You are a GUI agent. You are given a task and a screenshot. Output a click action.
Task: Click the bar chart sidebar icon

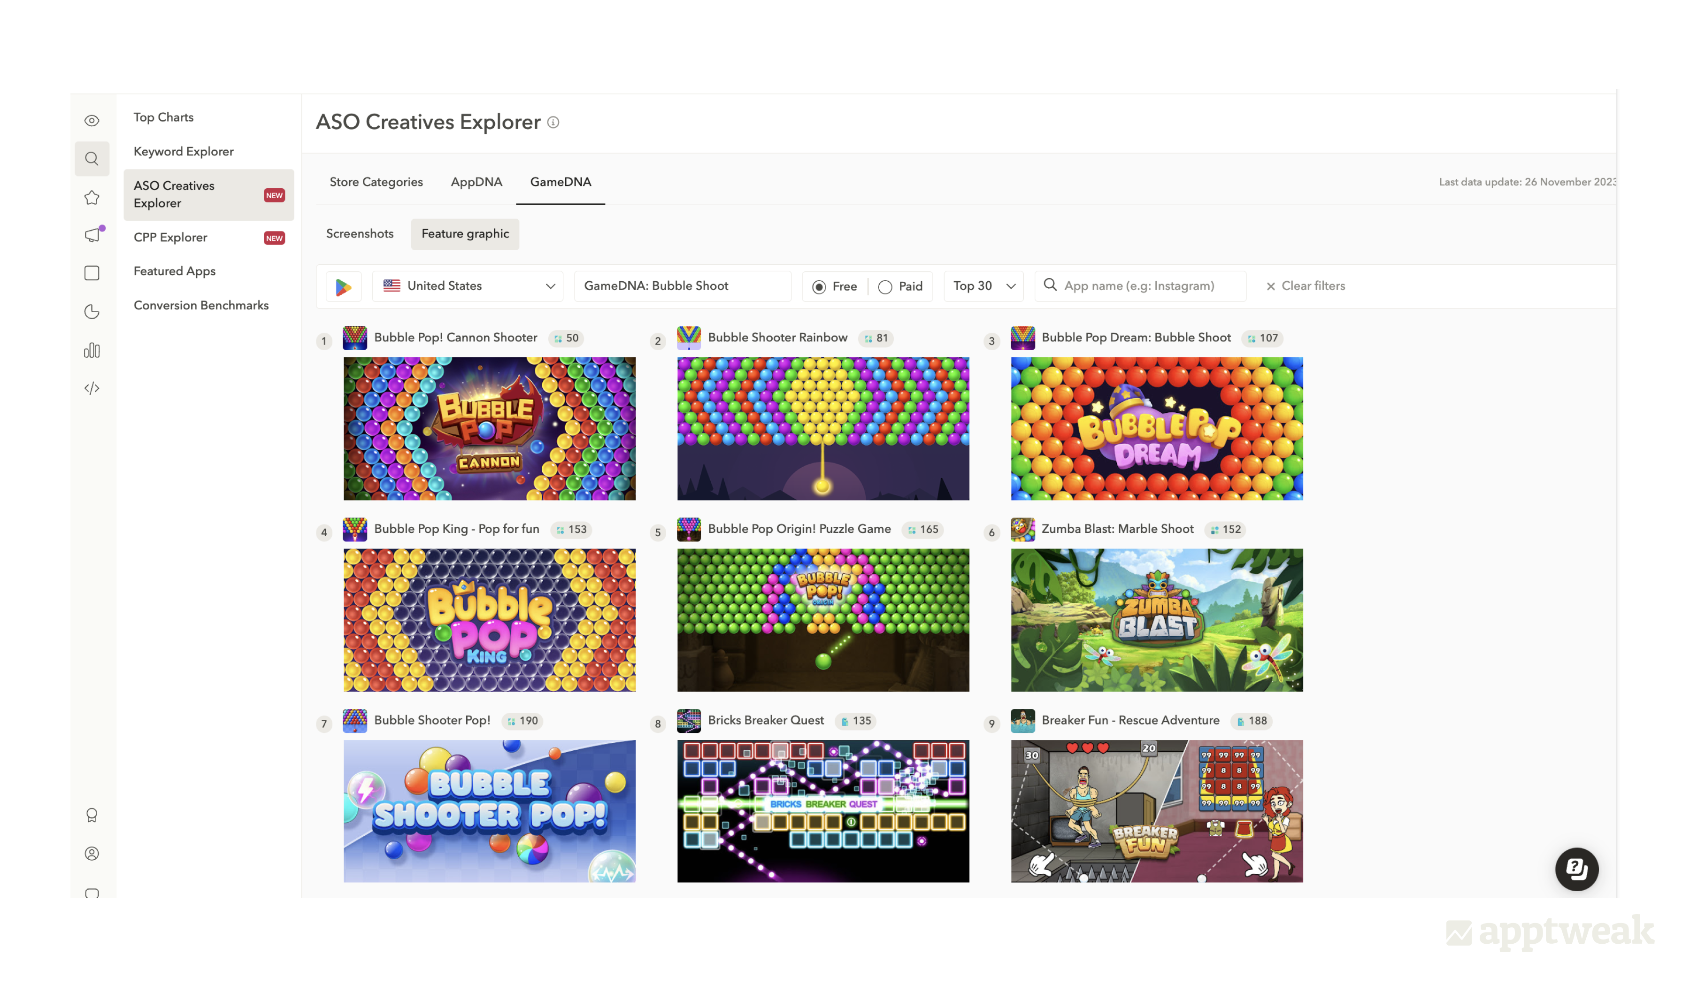coord(92,351)
